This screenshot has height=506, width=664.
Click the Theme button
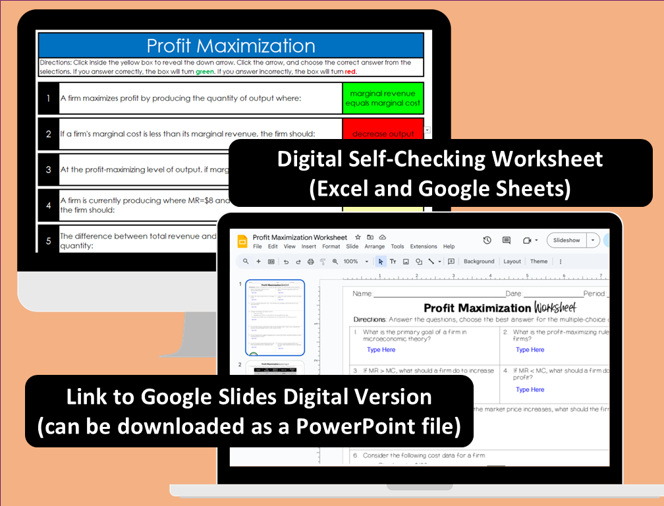(x=539, y=262)
